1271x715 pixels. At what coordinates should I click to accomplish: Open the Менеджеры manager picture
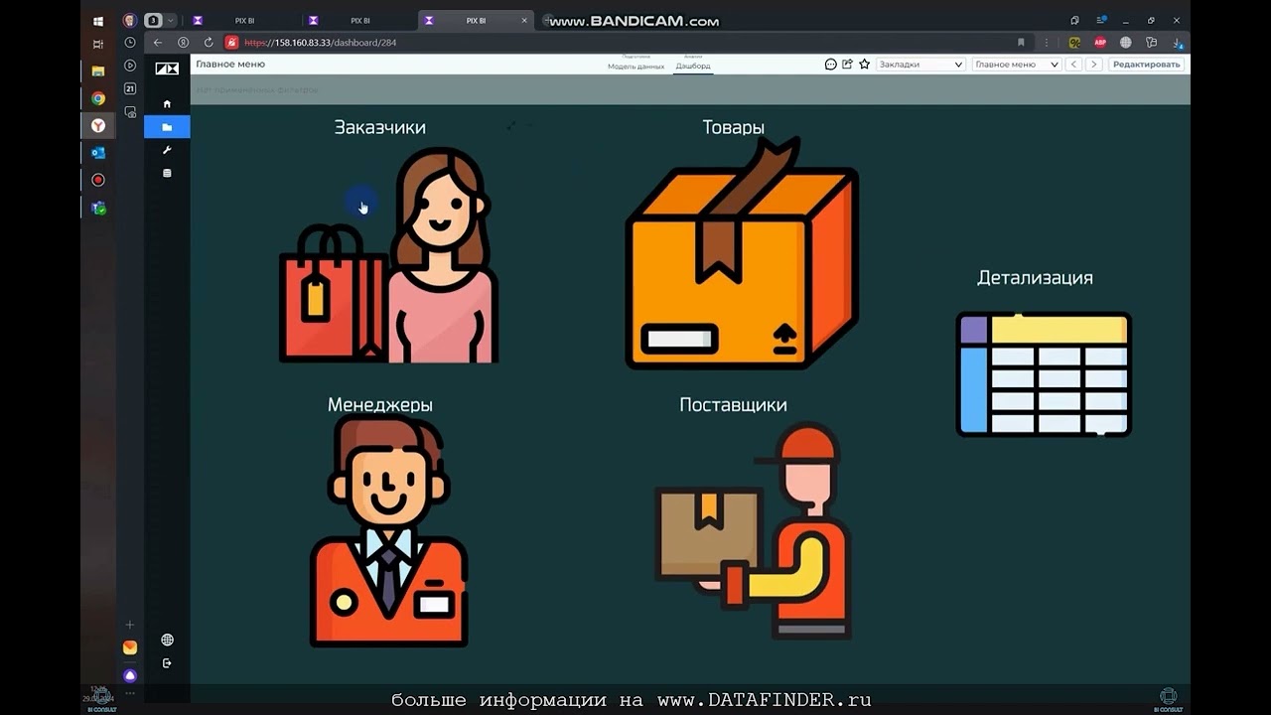387,532
